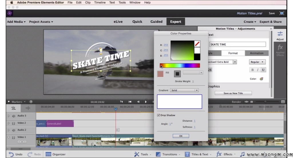Image resolution: width=293 pixels, height=158 pixels.
Task: Click the R value 255
Action: [166, 45]
